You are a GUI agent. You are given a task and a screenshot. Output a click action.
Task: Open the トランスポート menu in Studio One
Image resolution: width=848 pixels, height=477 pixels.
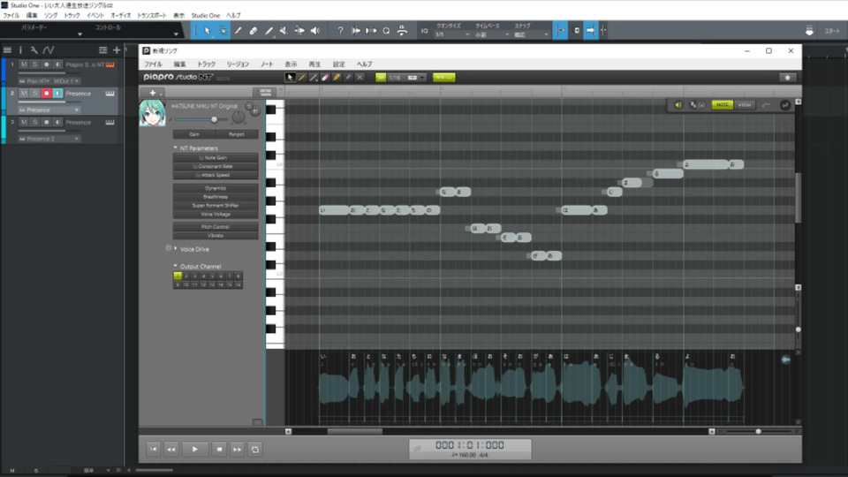coord(152,16)
